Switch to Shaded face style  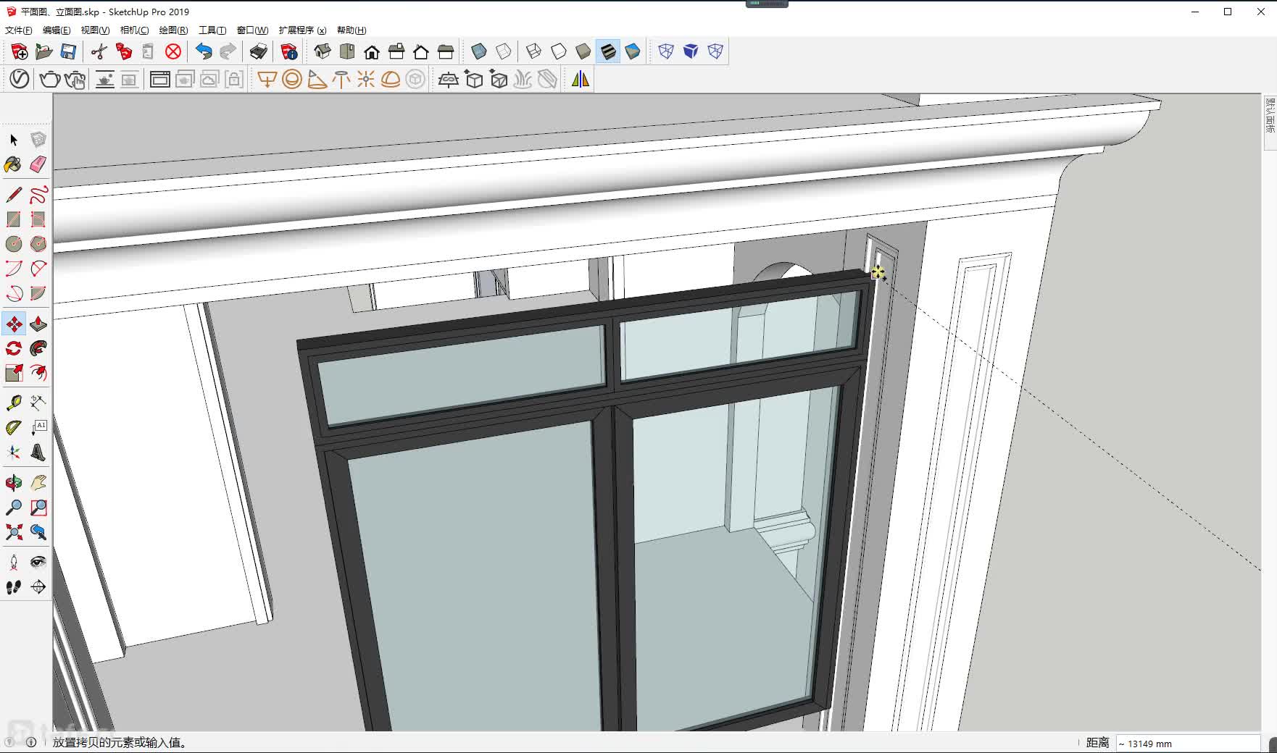click(x=583, y=51)
